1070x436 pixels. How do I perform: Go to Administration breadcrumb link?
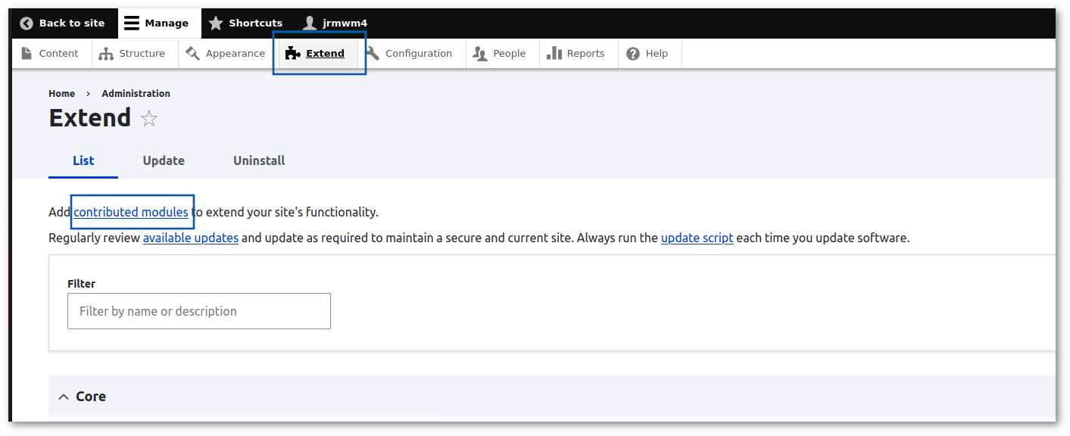click(x=136, y=94)
